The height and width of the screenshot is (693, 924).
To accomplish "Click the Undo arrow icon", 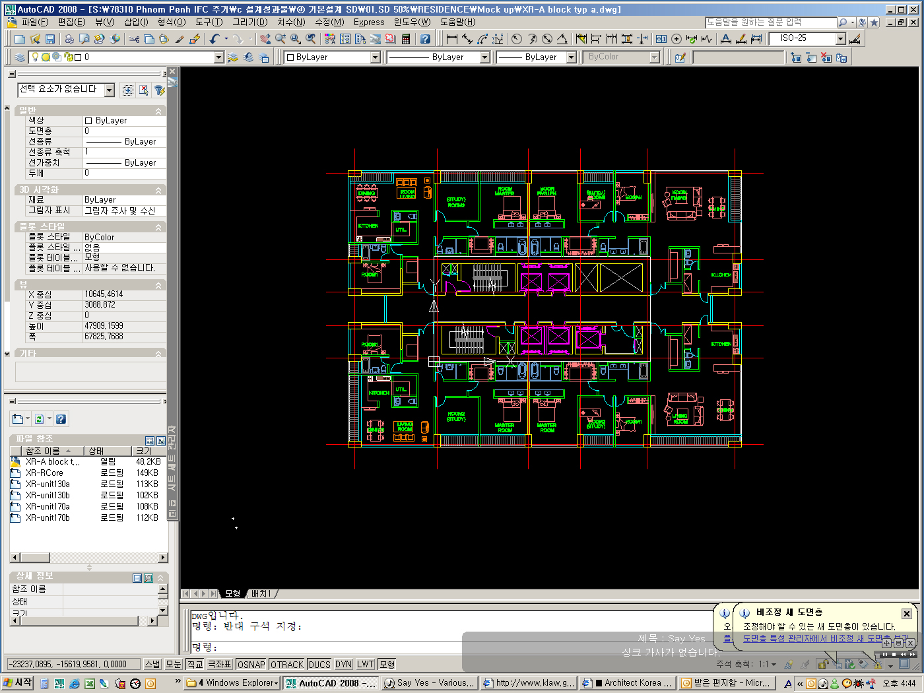I will [214, 40].
